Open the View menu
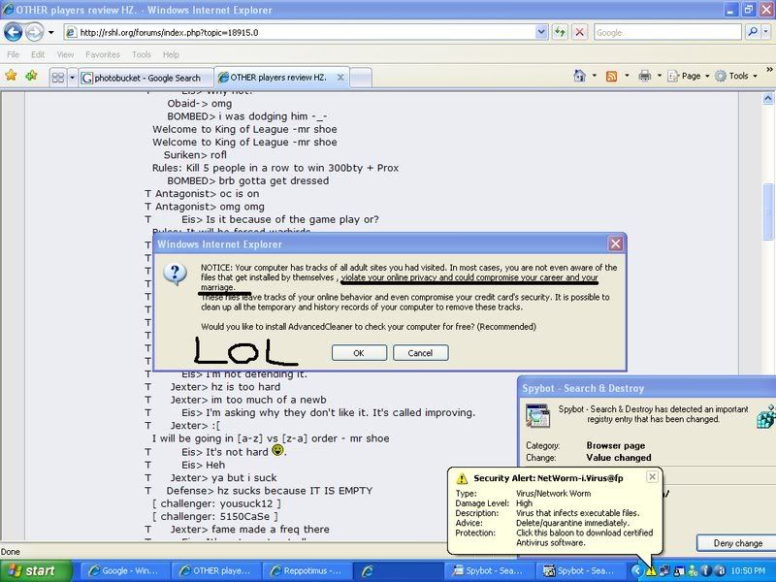Image resolution: width=776 pixels, height=582 pixels. coord(65,54)
